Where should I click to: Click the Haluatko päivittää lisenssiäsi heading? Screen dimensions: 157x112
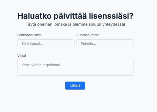75,16
